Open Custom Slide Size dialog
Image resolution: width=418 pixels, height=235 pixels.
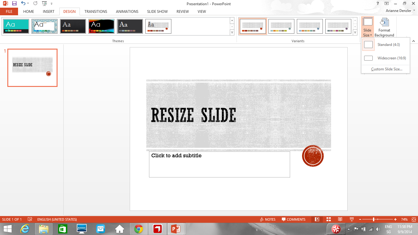(x=386, y=69)
